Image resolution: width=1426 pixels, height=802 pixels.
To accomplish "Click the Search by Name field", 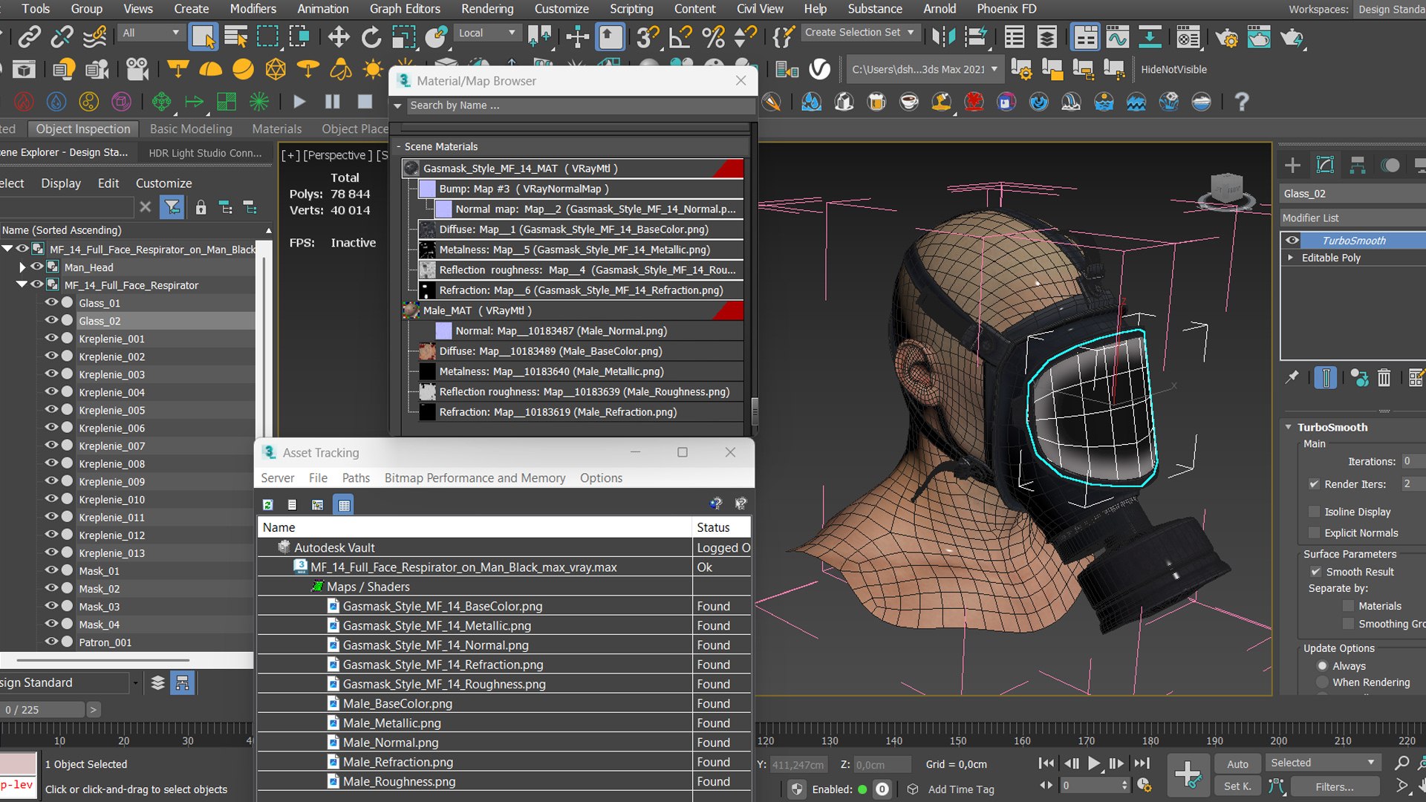I will 581,105.
